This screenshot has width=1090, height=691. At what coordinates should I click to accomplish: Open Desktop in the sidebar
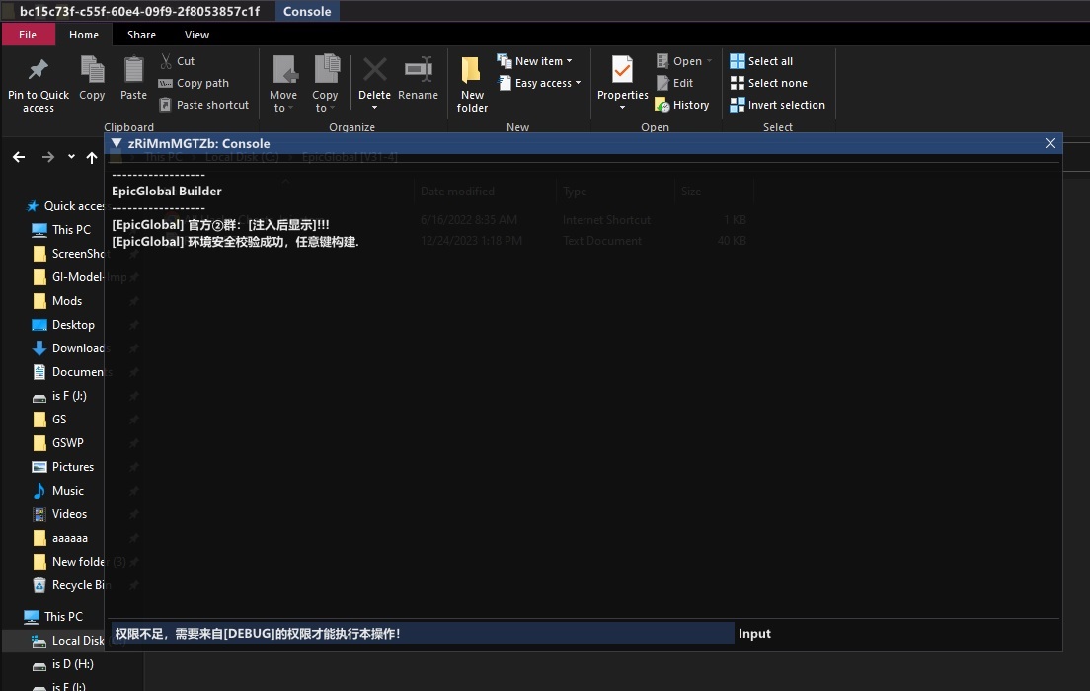tap(64, 325)
